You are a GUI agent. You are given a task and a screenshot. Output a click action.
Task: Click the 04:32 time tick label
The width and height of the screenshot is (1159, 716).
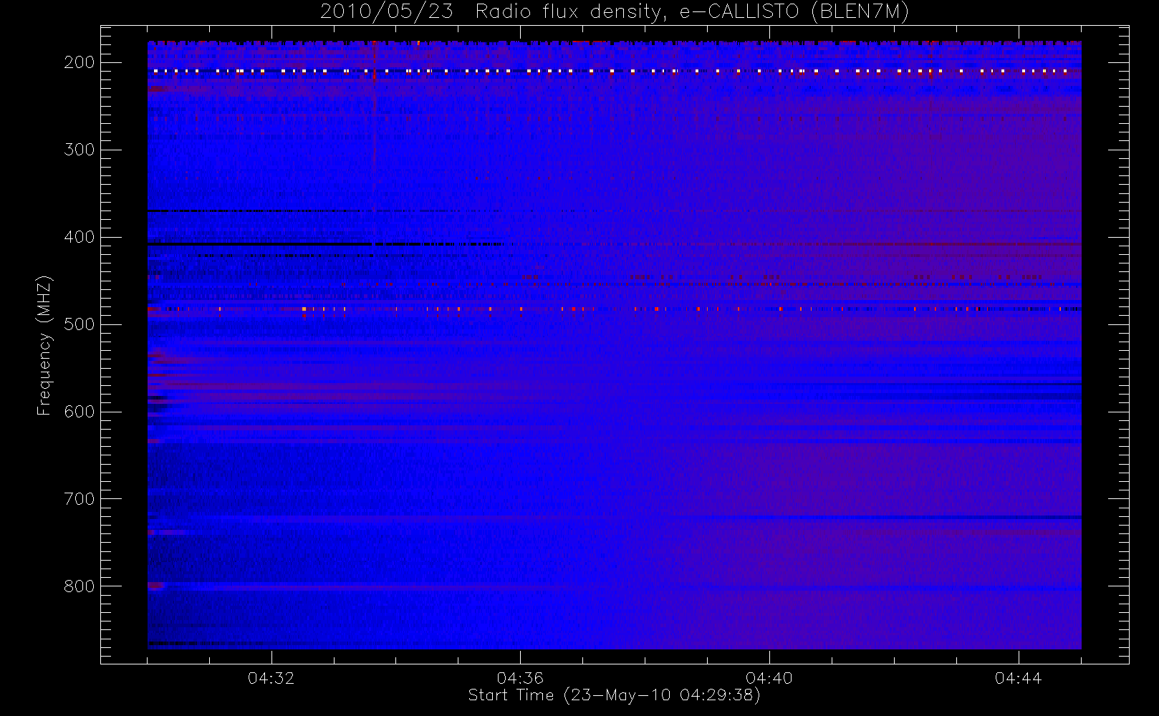(271, 678)
